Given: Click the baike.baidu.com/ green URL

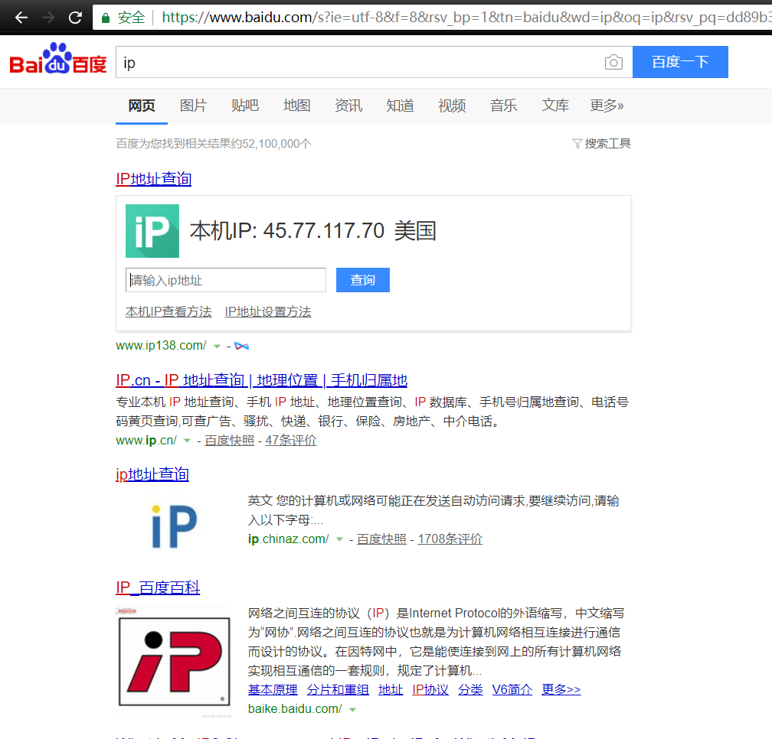Looking at the screenshot, I should click(294, 709).
